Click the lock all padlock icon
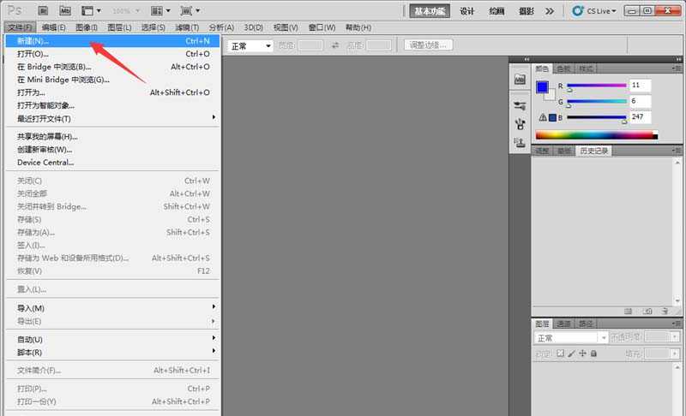 593,353
